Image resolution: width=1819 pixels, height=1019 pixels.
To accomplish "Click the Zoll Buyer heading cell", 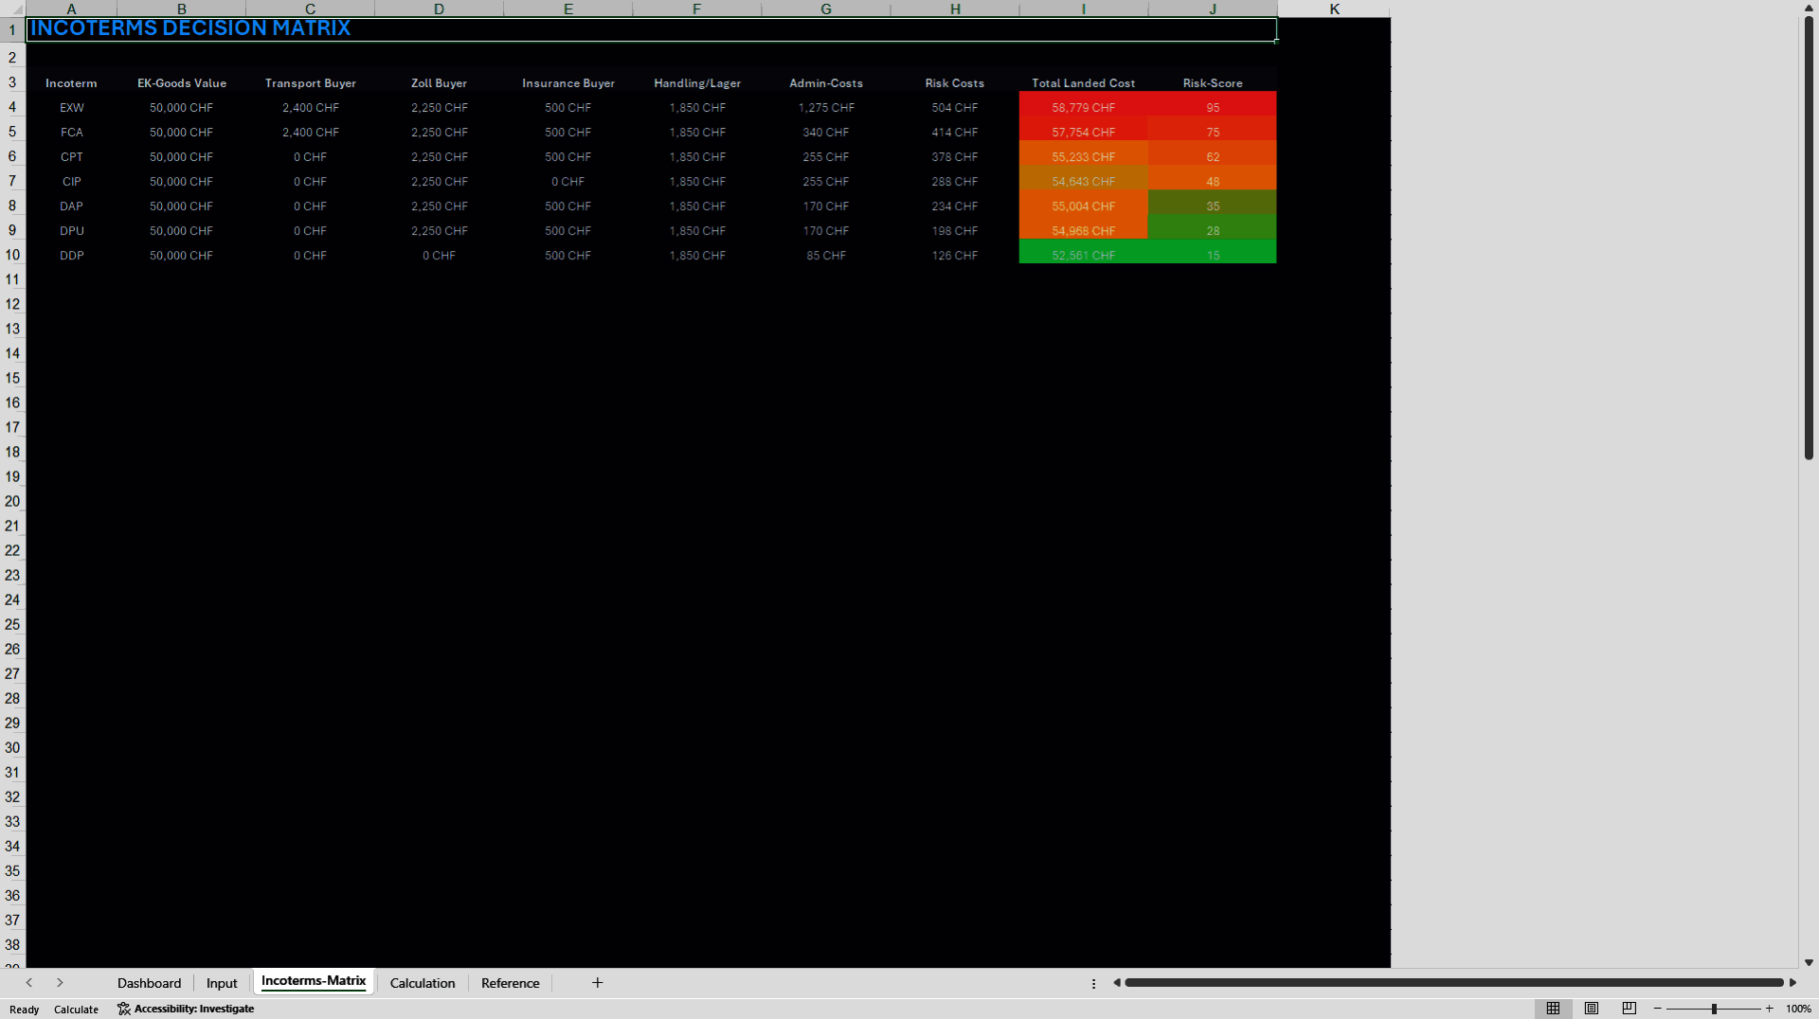I will 439,83.
